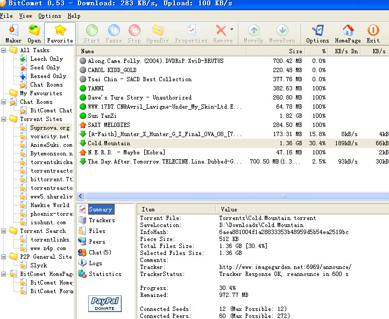This screenshot has height=319, width=389.
Task: Open AnimeSuki.com torrent site
Action: pyautogui.click(x=51, y=145)
